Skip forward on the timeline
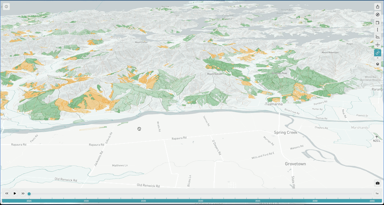The image size is (384, 205). pyautogui.click(x=23, y=193)
